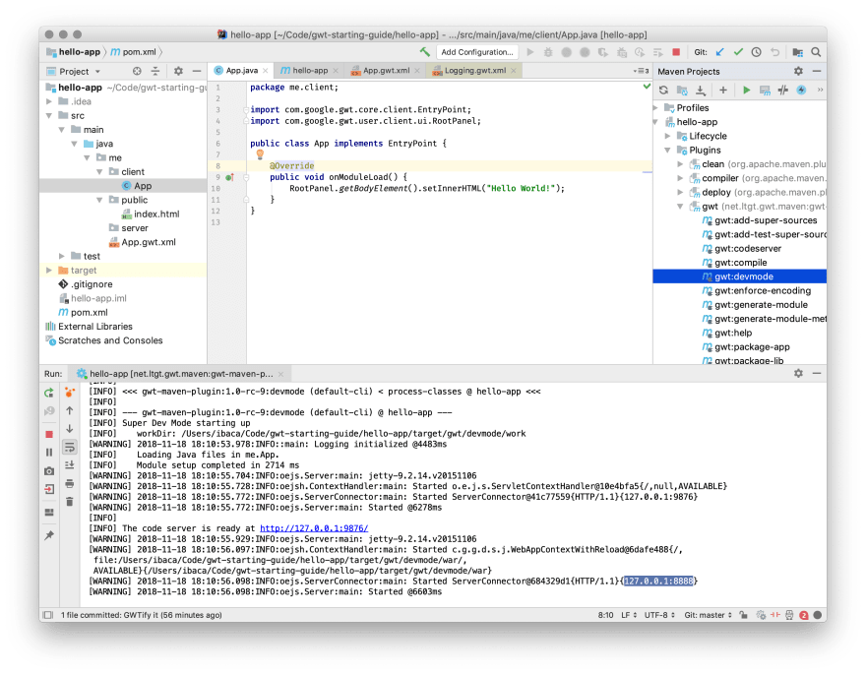
Task: Open Project panel settings gear
Action: (178, 71)
